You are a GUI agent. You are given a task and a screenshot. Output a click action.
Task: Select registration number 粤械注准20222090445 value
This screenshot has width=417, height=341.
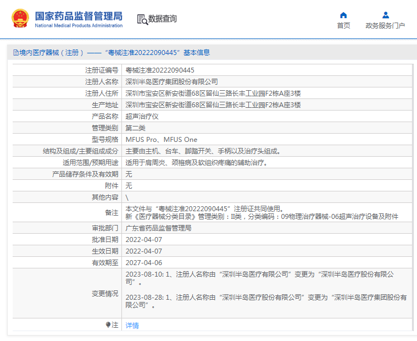tap(160, 70)
